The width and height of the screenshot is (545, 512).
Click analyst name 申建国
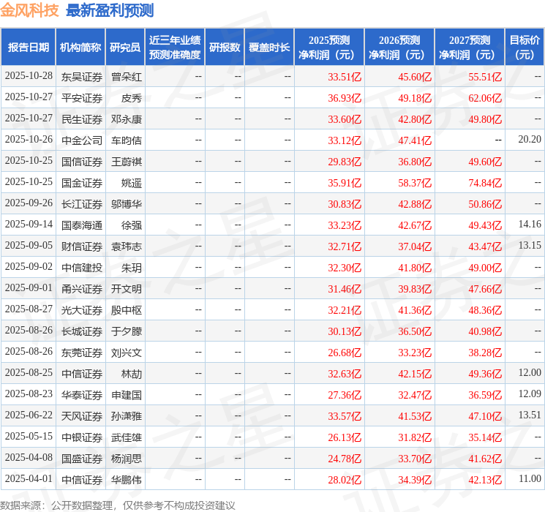pos(126,394)
